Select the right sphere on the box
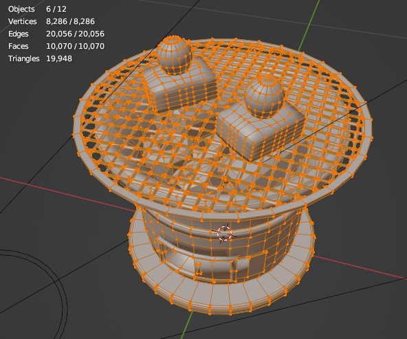Screen dimensions: 407x339 [264, 96]
